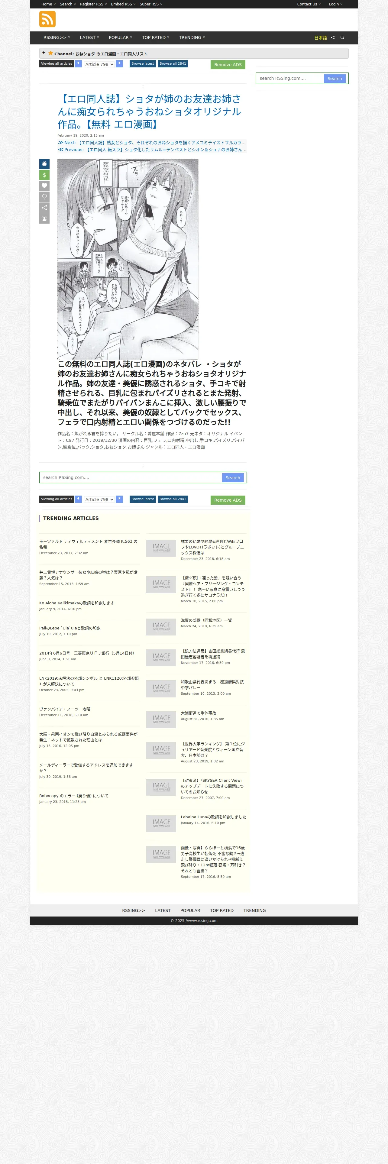388x1164 pixels.
Task: Open TOP RATED menu in navigation bar
Action: click(155, 37)
